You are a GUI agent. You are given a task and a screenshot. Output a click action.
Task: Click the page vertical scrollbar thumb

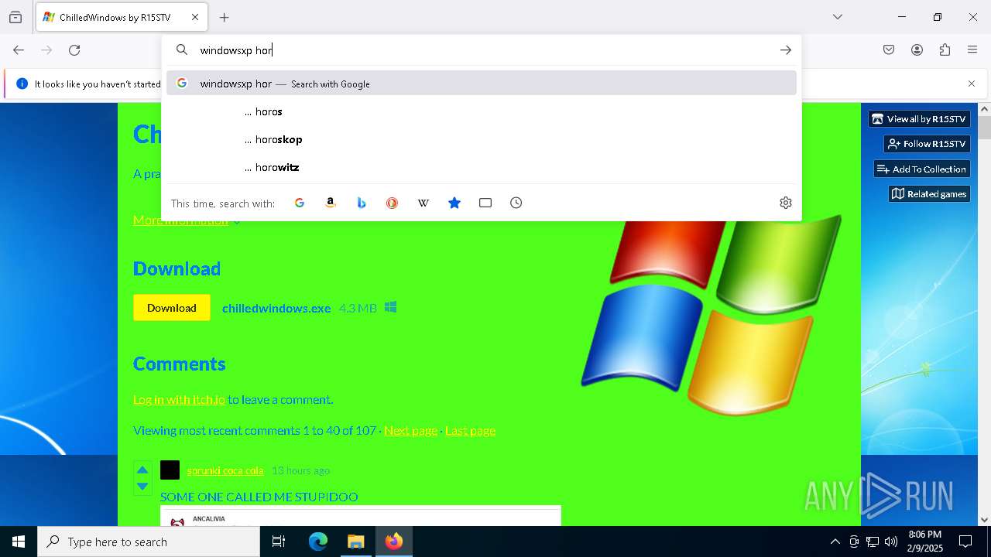(x=984, y=128)
